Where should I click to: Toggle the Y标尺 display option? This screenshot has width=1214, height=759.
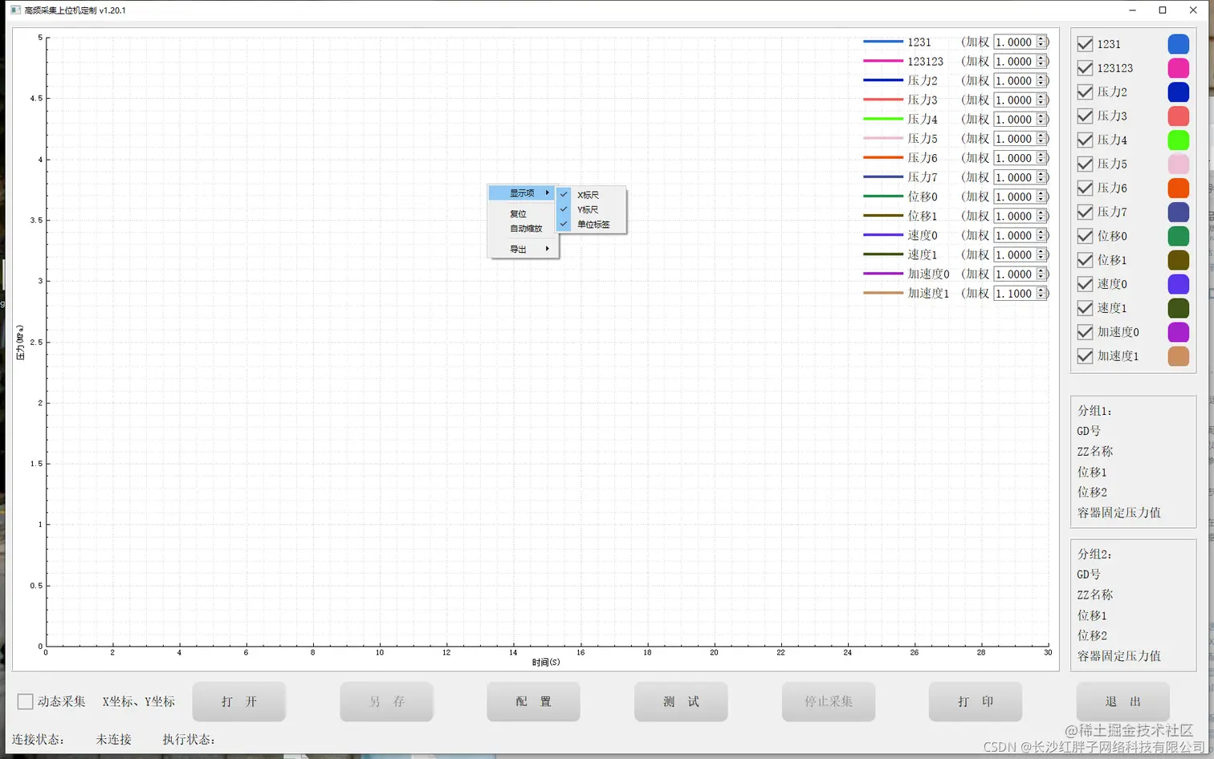click(591, 209)
